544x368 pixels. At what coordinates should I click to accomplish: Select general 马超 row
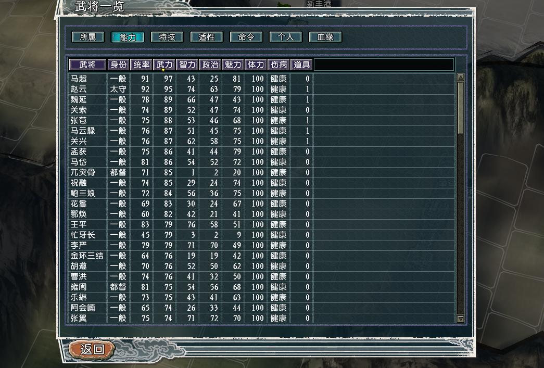pyautogui.click(x=262, y=79)
